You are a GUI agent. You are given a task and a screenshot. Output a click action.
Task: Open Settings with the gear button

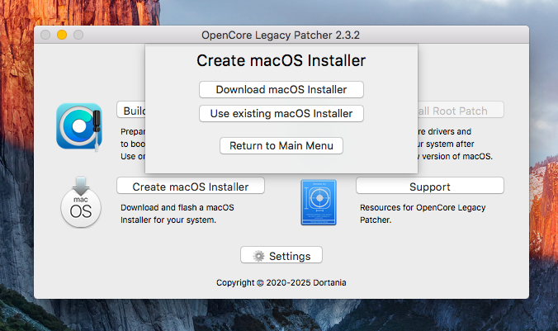tap(281, 255)
